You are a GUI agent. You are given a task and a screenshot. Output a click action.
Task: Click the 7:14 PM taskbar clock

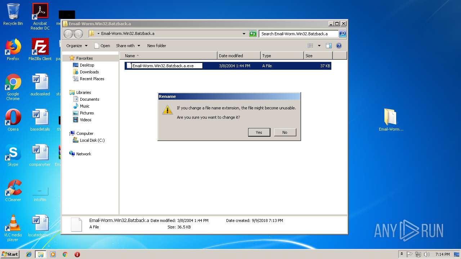[442, 254]
